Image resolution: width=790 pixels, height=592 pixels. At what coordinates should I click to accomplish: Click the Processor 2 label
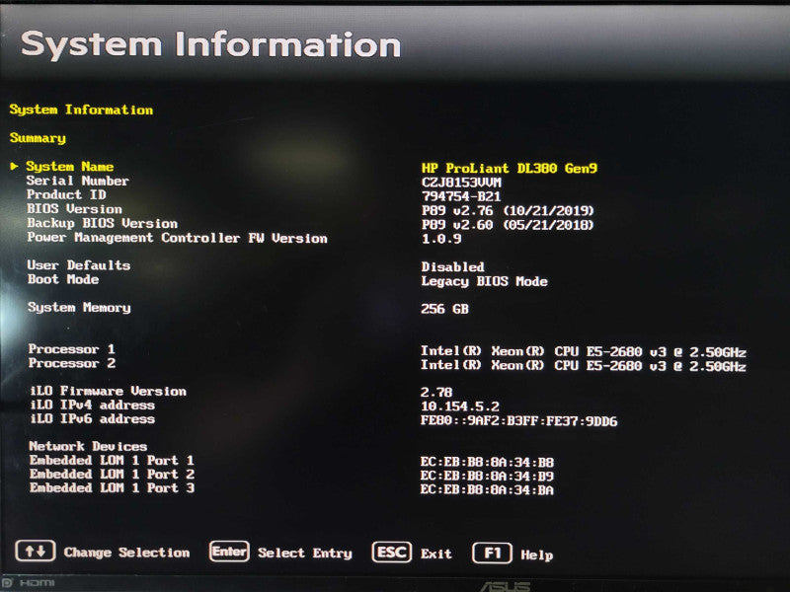pos(71,363)
